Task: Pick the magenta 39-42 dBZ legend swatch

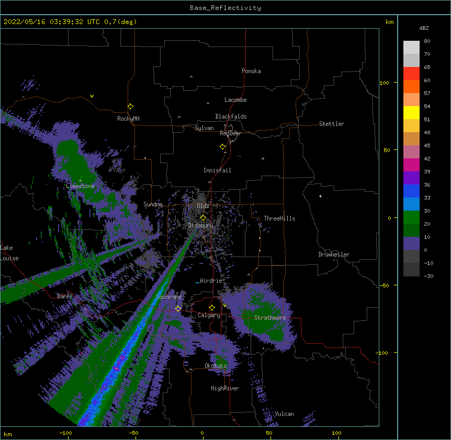Action: (x=411, y=165)
